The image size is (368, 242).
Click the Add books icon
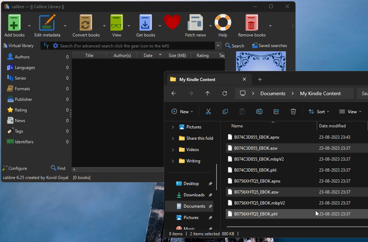(14, 23)
